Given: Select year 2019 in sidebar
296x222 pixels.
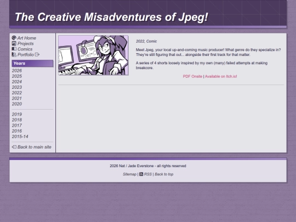Looking at the screenshot, I should click(x=17, y=114).
